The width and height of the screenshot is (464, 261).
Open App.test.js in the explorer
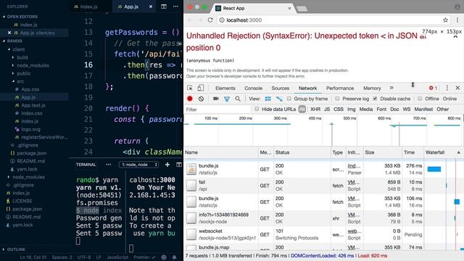point(33,105)
